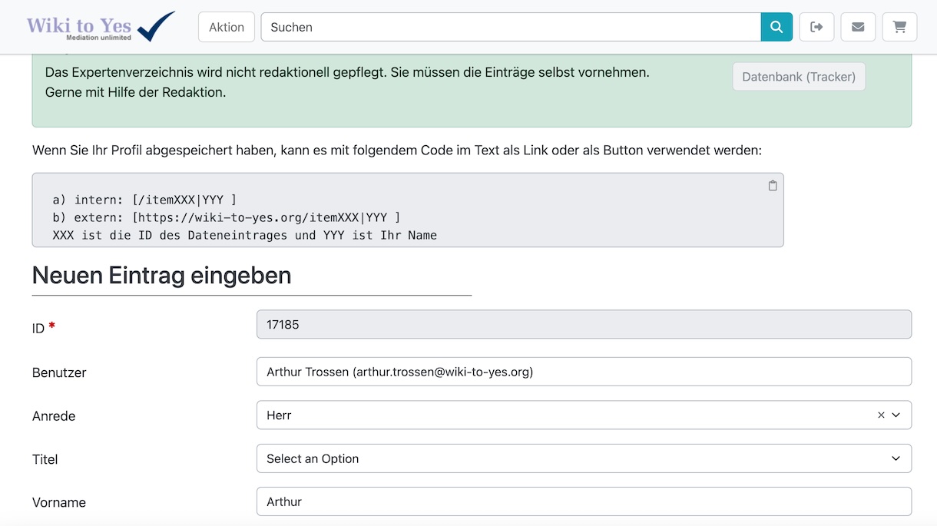Click the Vorname field label

coord(59,502)
